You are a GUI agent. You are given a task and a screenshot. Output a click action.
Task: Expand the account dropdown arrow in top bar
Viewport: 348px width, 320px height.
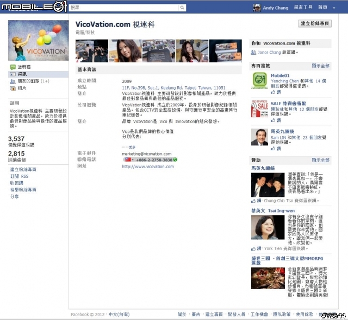pos(334,8)
